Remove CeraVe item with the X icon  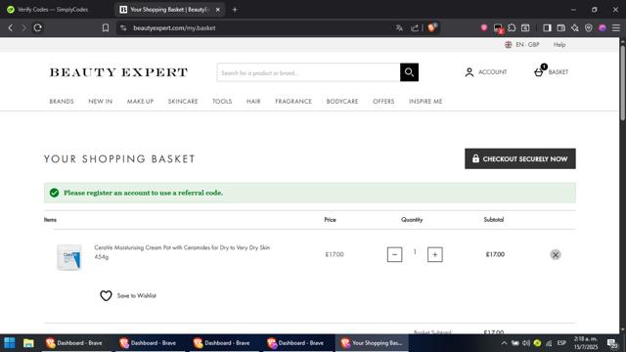click(556, 254)
